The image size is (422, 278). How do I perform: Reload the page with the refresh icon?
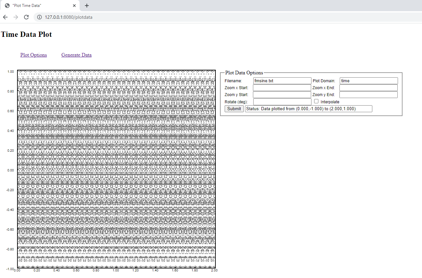(26, 17)
